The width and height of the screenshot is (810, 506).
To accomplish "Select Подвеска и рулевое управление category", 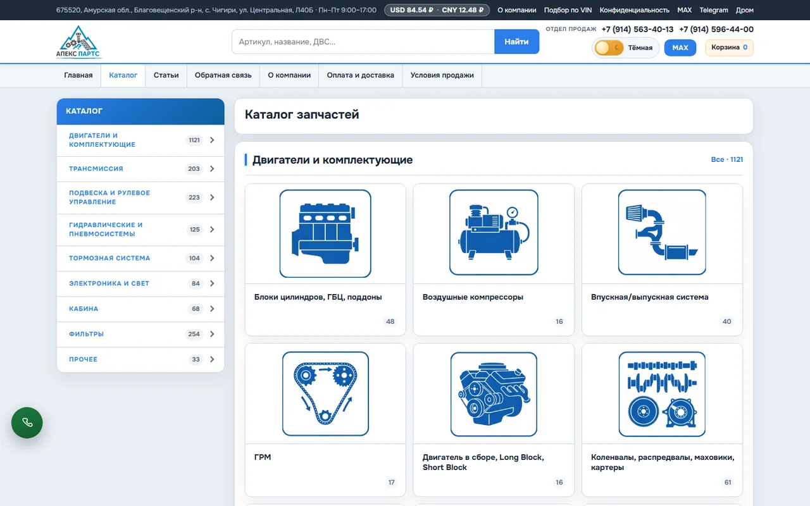I will point(140,197).
